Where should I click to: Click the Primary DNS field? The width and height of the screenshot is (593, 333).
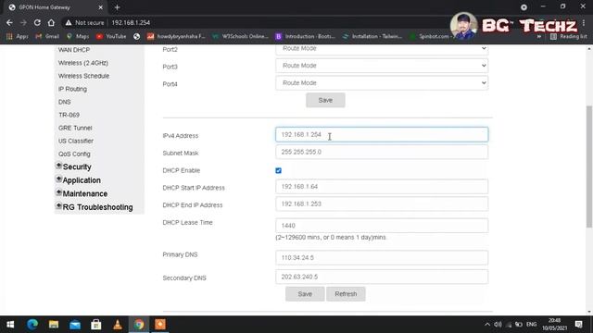tap(382, 257)
